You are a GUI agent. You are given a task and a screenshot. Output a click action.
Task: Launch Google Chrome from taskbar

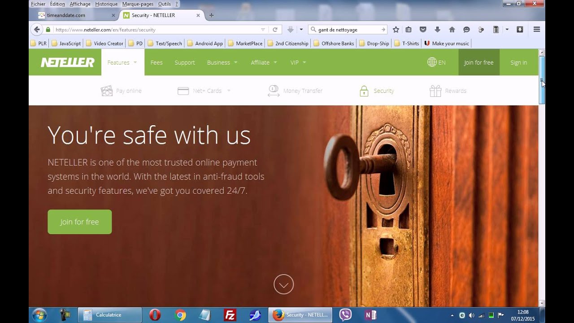pyautogui.click(x=180, y=315)
